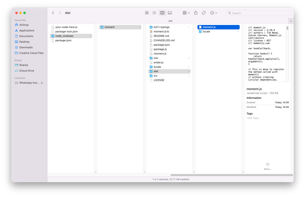Switch to list view
This screenshot has height=197, width=305.
pos(154,13)
